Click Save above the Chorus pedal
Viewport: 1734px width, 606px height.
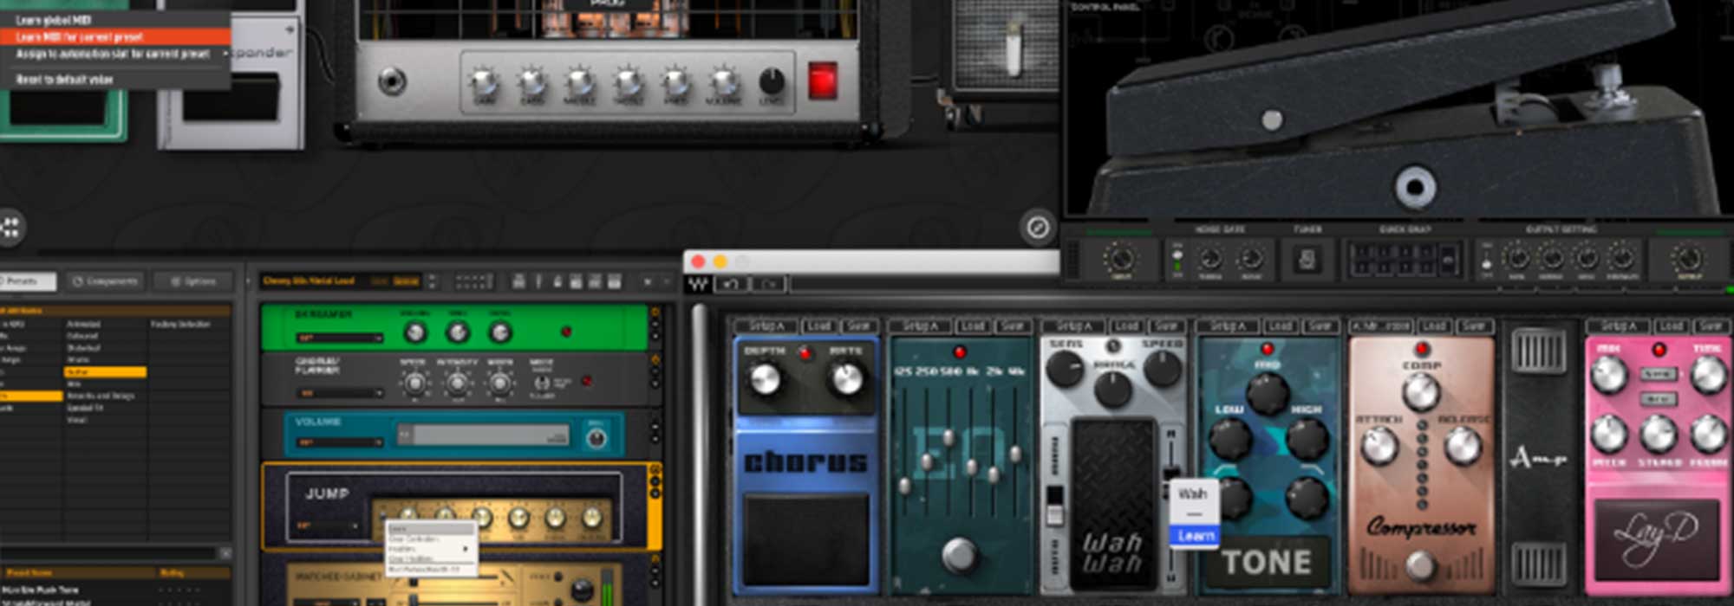coord(857,326)
